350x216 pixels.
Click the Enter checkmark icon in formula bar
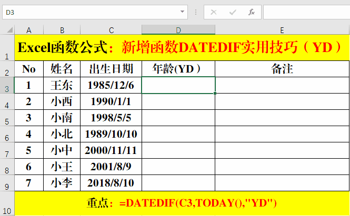click(233, 12)
